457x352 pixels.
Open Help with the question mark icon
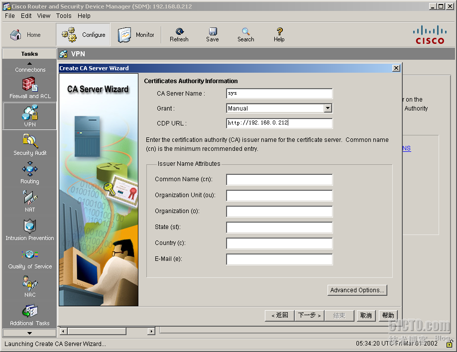[x=279, y=35]
